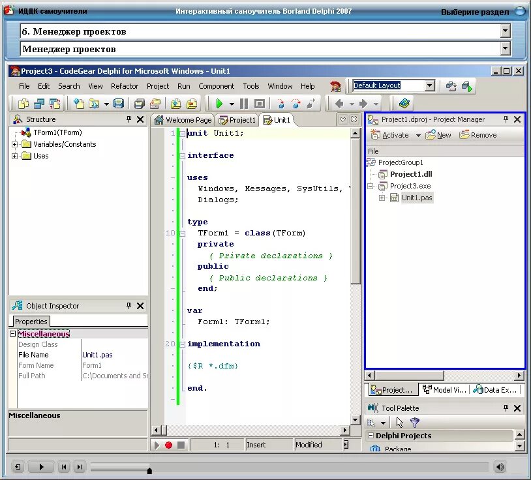Toggle tutorial sound speaker button

500,467
